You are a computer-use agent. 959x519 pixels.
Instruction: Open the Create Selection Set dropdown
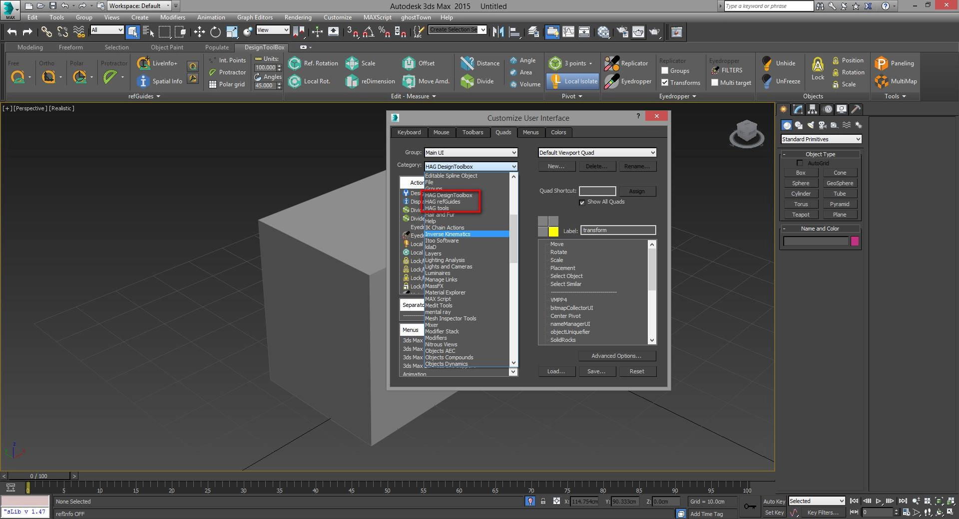click(x=458, y=30)
